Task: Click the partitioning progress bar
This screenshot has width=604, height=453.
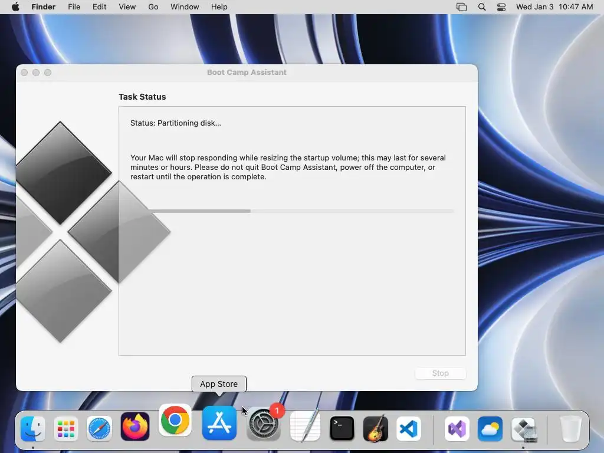Action: pyautogui.click(x=293, y=211)
